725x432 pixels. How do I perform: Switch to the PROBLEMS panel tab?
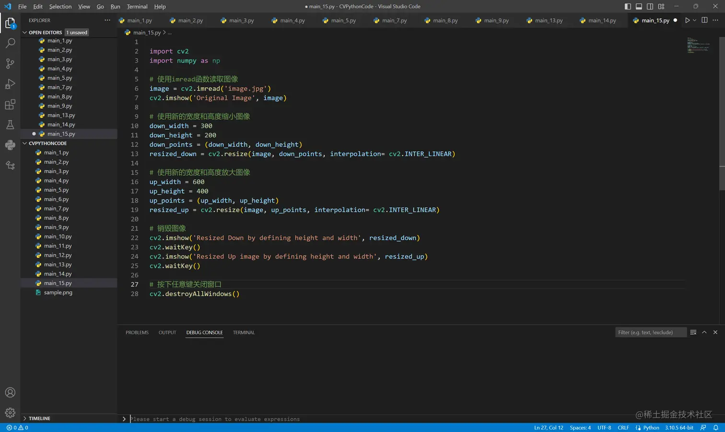(x=137, y=332)
